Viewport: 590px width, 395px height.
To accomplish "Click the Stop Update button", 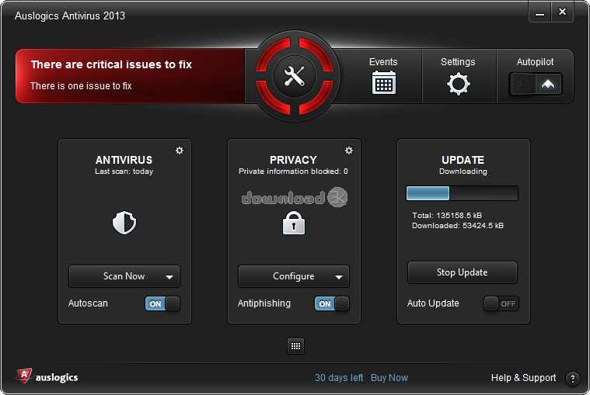I will [x=463, y=272].
